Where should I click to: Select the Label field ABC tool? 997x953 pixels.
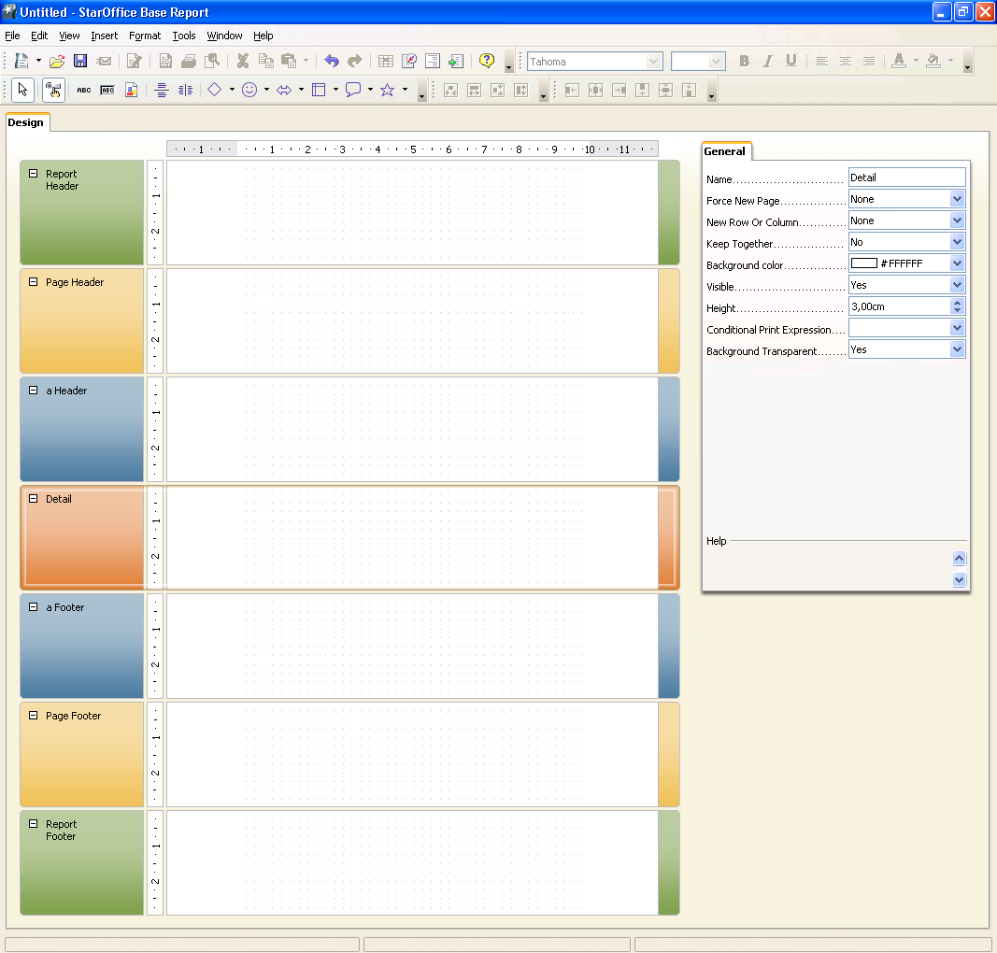pos(84,91)
